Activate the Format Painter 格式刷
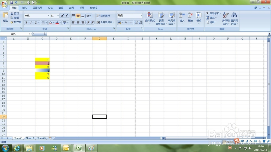Image resolution: width=271 pixels, height=152 pixels. (x=16, y=22)
